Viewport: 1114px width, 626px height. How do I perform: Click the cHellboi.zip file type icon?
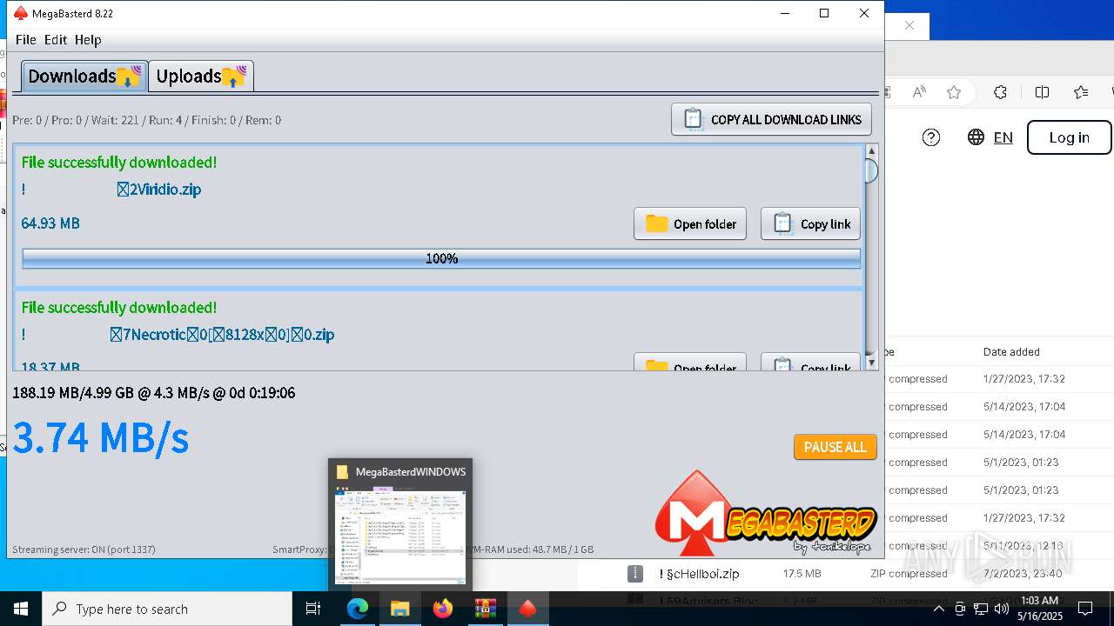(635, 574)
